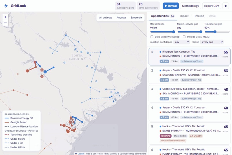Viewport: 232px width, 155px height.
Task: Click the GridLock lightning bolt logo
Action: (x=6, y=6)
